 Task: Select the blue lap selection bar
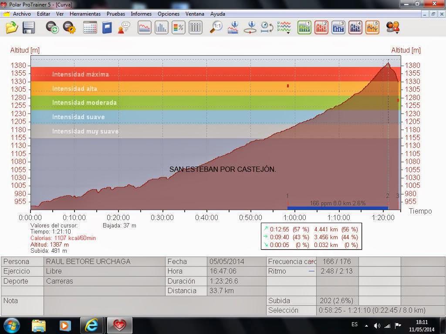coord(338,208)
